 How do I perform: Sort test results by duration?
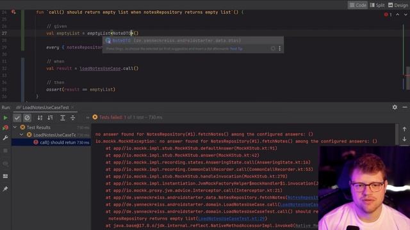point(50,118)
